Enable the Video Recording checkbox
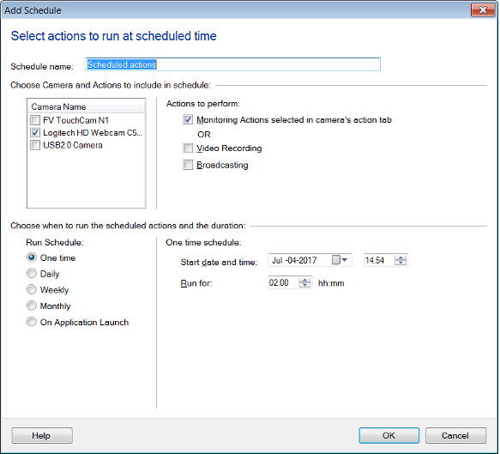Screen dimensions: 500x454 click(188, 148)
